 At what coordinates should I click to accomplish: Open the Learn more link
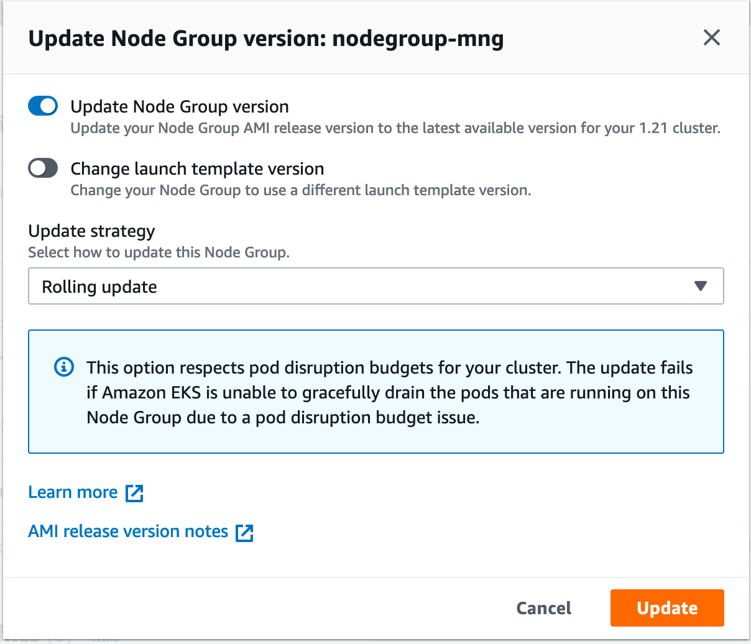72,492
